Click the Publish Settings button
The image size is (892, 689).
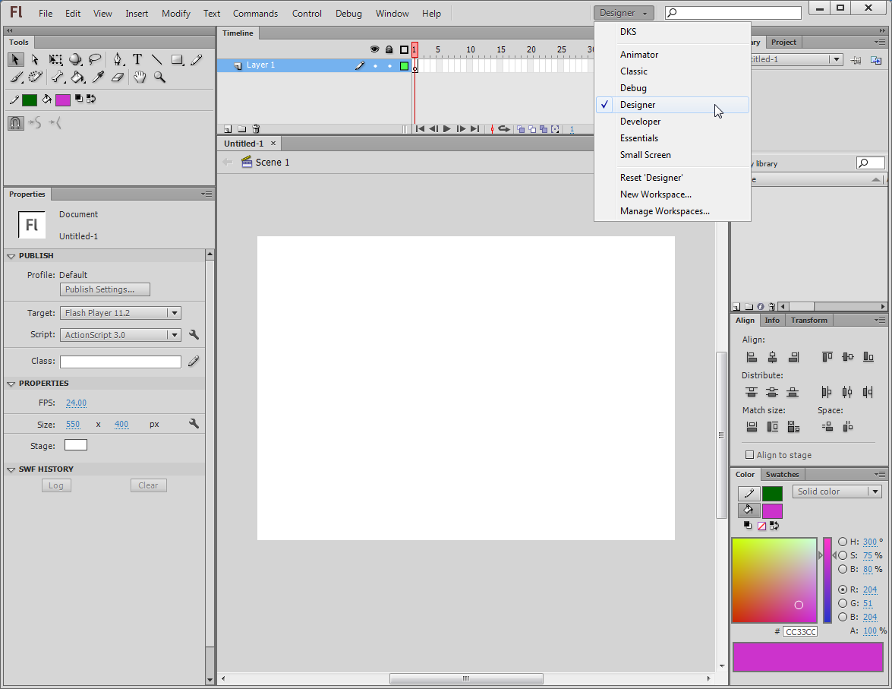[x=105, y=289]
